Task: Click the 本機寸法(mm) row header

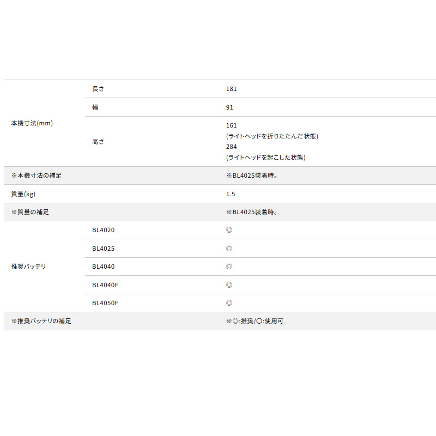Action: pos(32,123)
